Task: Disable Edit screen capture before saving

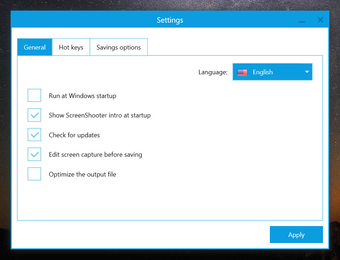Action: 34,154
